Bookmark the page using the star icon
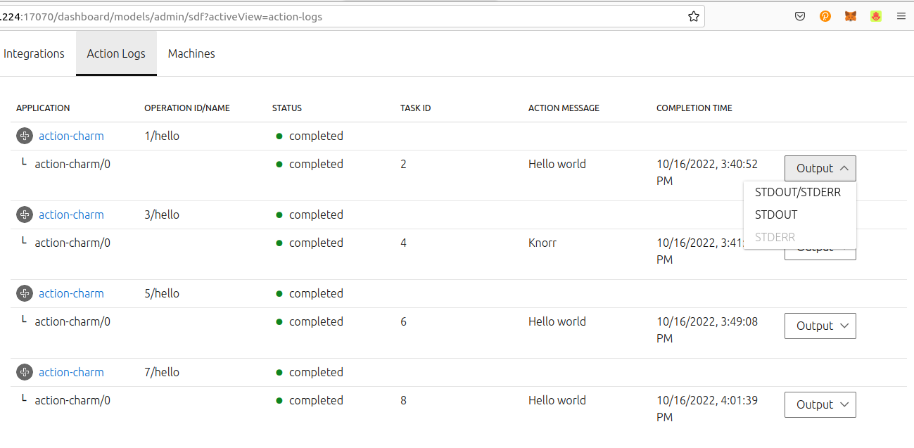Image resolution: width=914 pixels, height=448 pixels. click(x=694, y=15)
